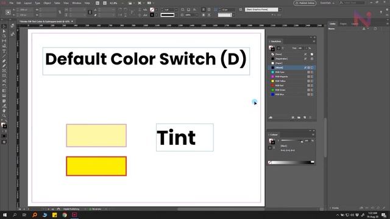Screen dimensions: 390x219
Task: Select the [None] swatch row
Action: 292,54
